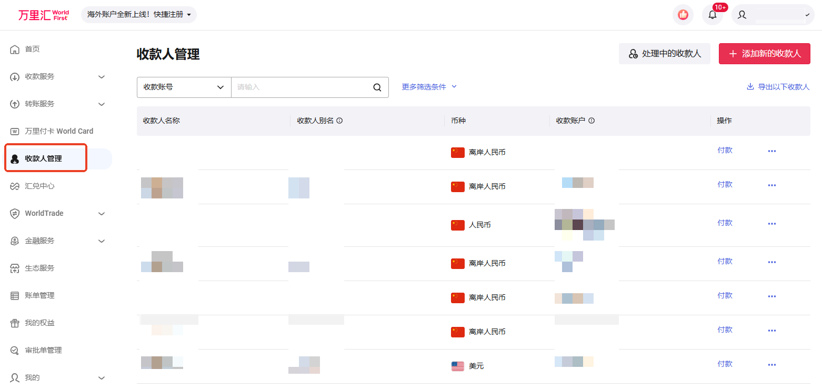Open the 海外账户 quick registration dropdown
Image resolution: width=822 pixels, height=389 pixels.
[x=139, y=15]
